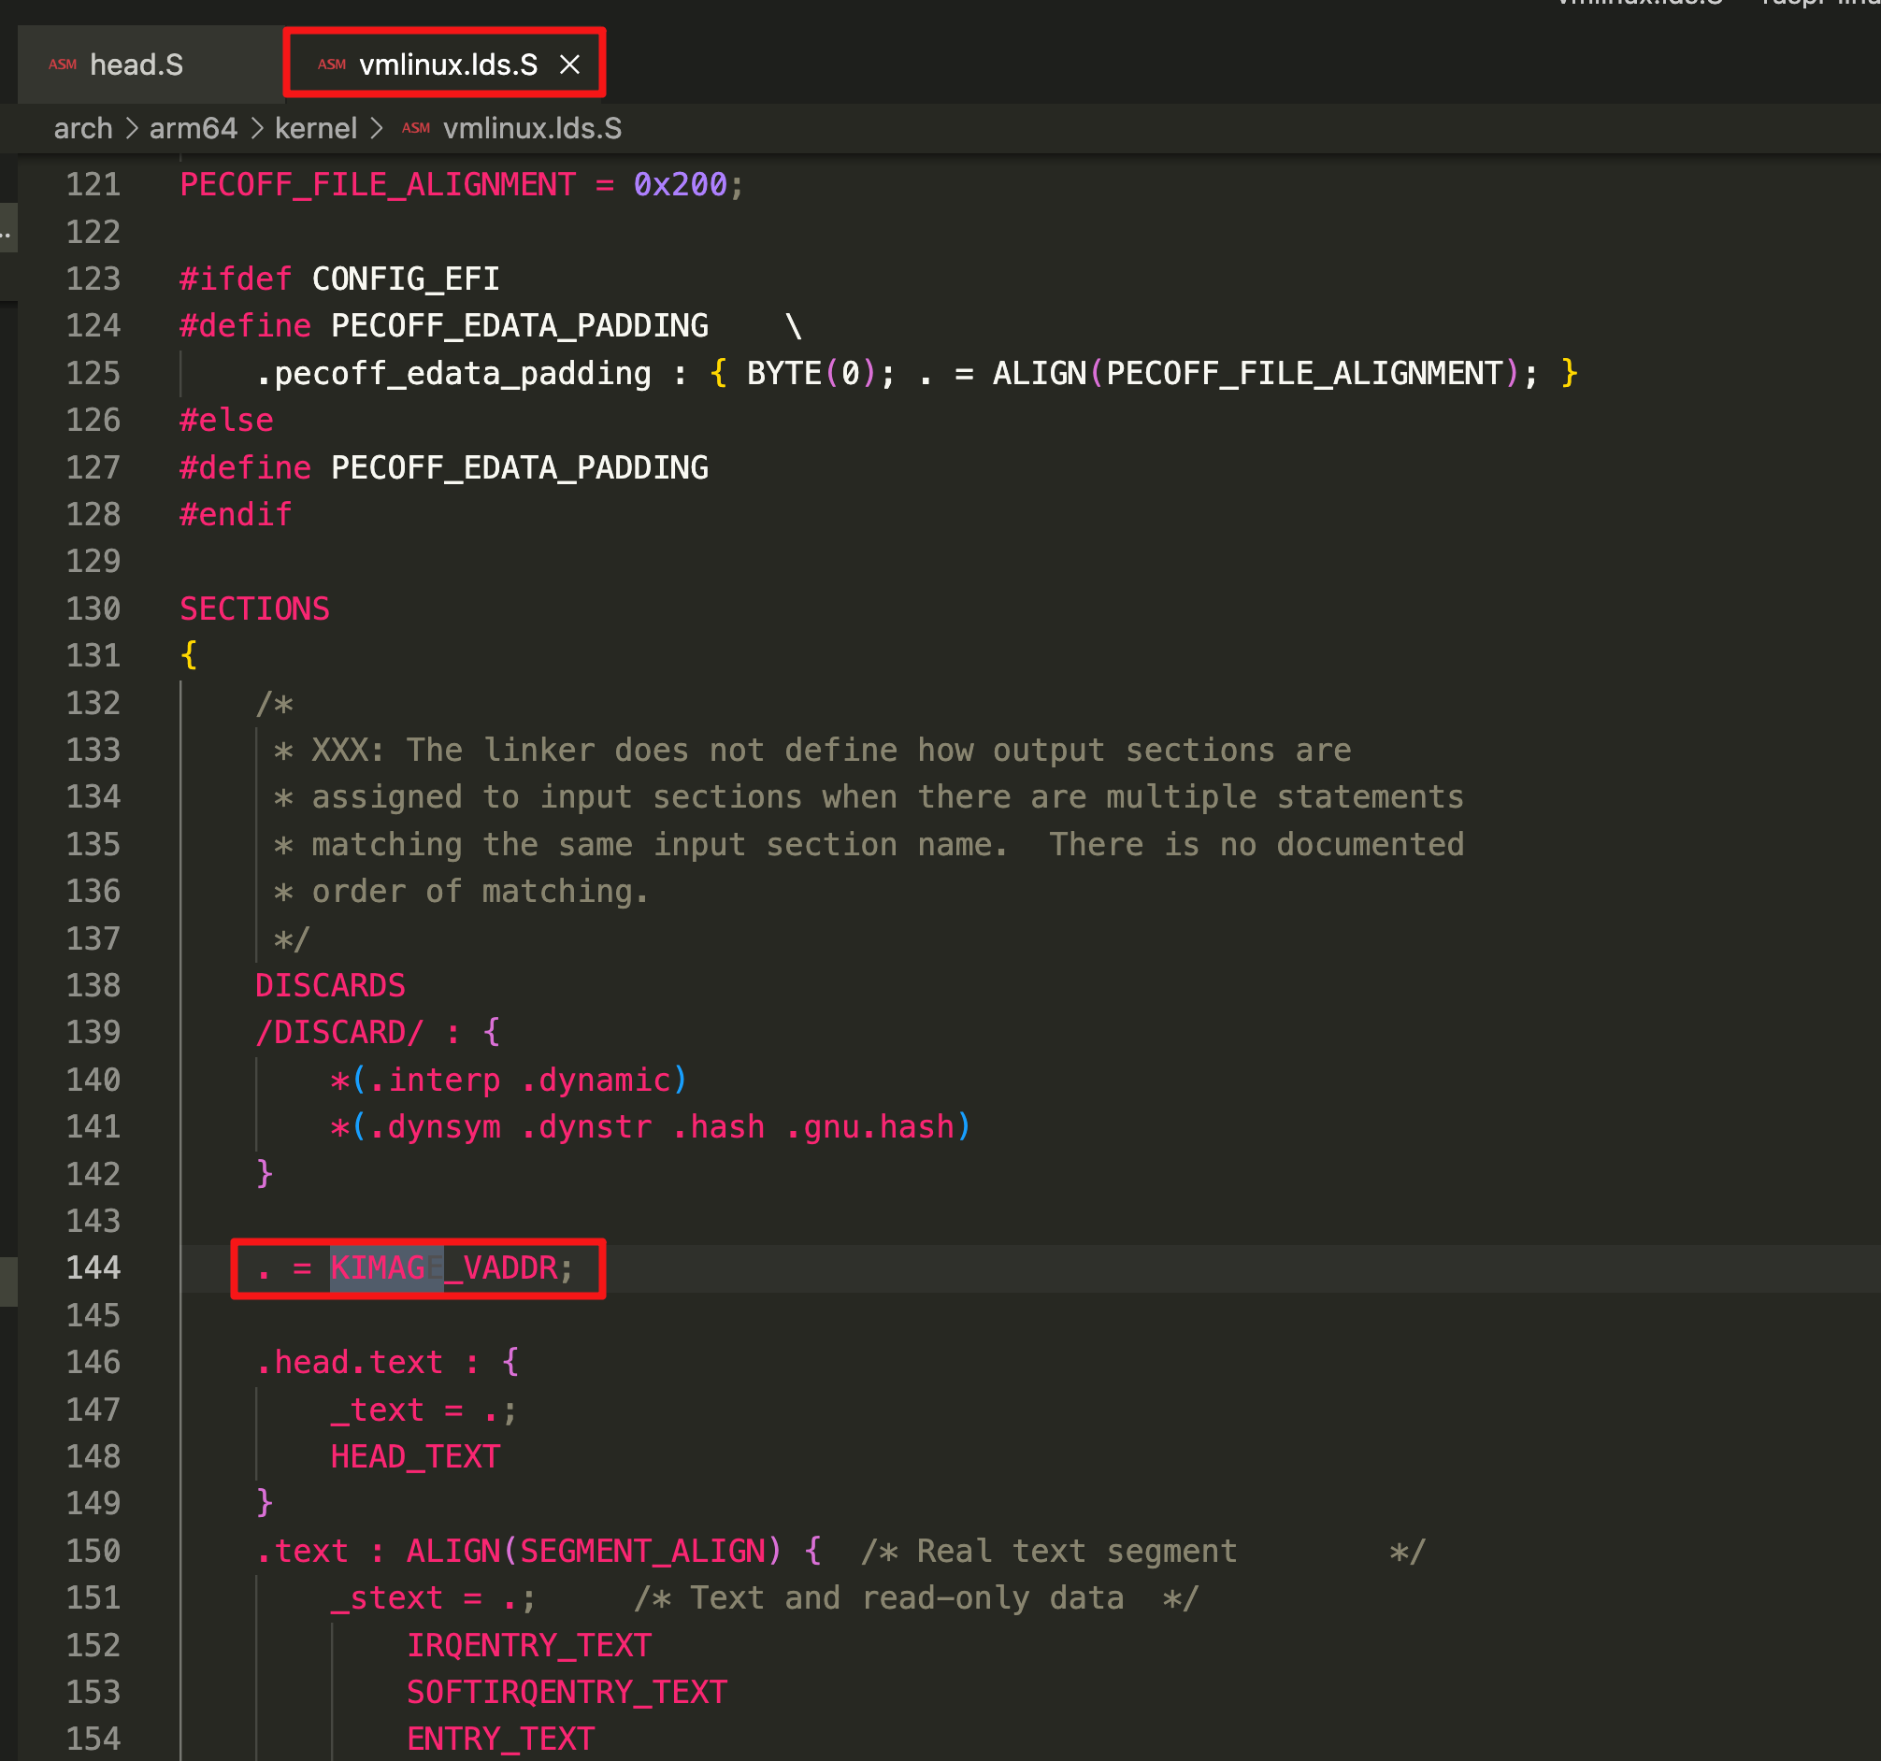Click line number 144 in gutter
The height and width of the screenshot is (1761, 1881).
[x=93, y=1267]
